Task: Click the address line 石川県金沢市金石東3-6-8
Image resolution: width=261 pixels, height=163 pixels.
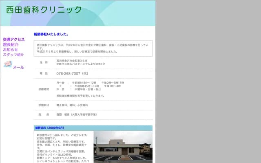Action: [72, 61]
